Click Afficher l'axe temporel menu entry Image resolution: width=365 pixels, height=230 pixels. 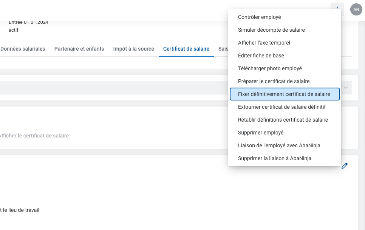(x=264, y=43)
